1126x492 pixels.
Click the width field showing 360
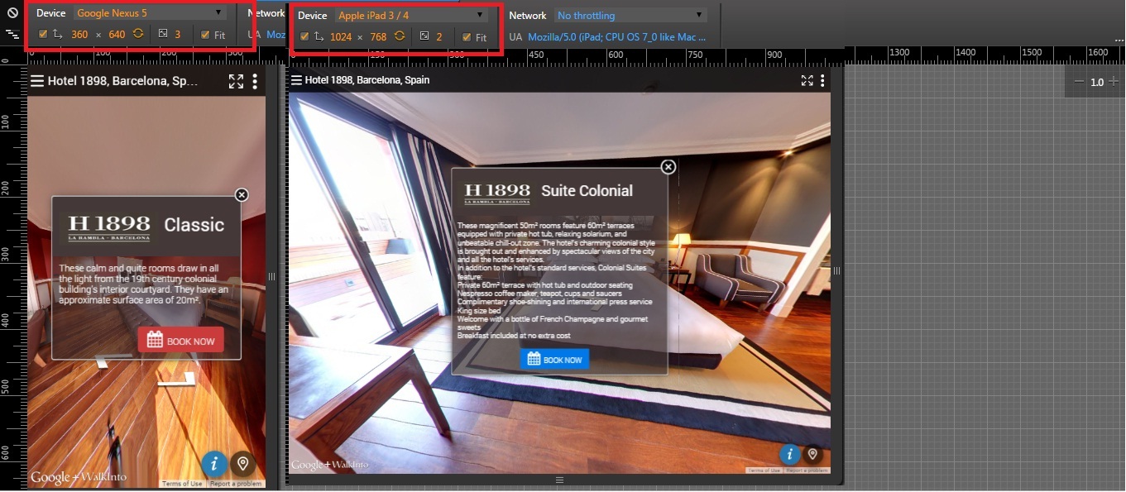point(79,35)
